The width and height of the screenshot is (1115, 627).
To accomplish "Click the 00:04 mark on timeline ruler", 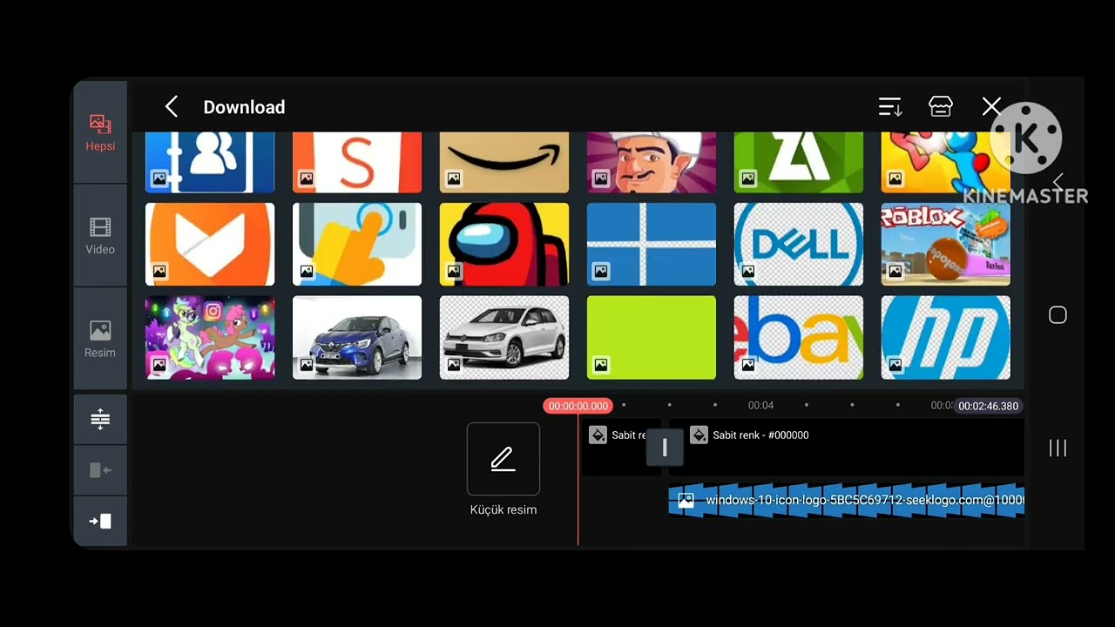I will pos(760,405).
